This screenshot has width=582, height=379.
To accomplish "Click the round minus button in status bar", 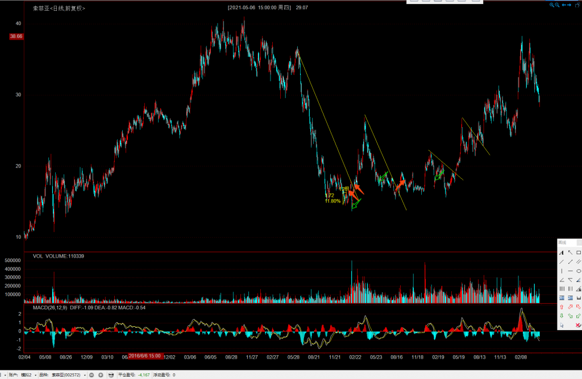I will 92,374.
